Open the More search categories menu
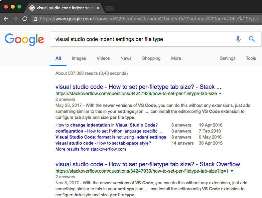The width and height of the screenshot is (262, 198). pos(176,58)
